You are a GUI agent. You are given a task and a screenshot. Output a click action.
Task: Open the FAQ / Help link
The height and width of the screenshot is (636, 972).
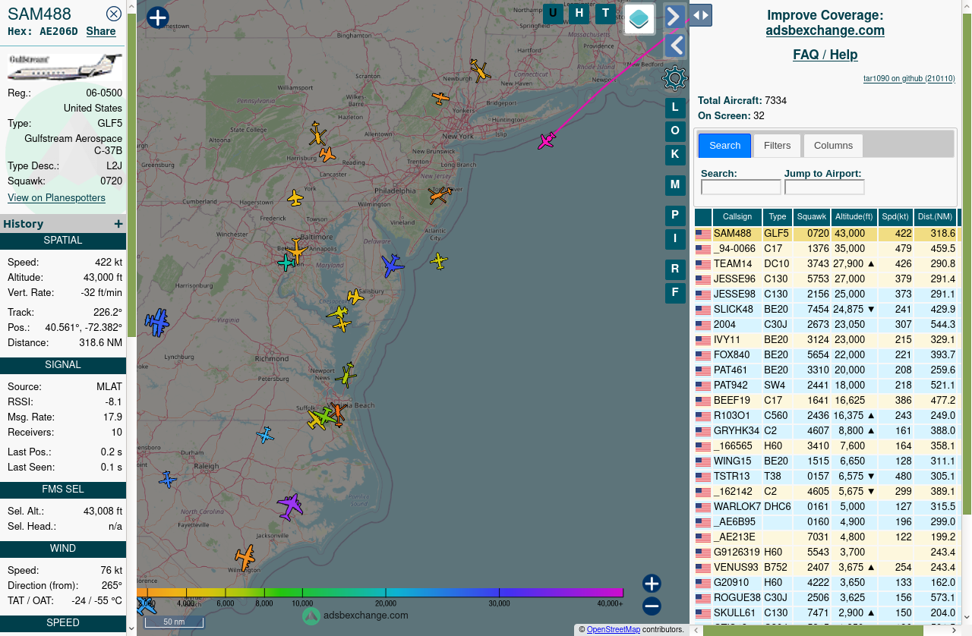point(825,55)
